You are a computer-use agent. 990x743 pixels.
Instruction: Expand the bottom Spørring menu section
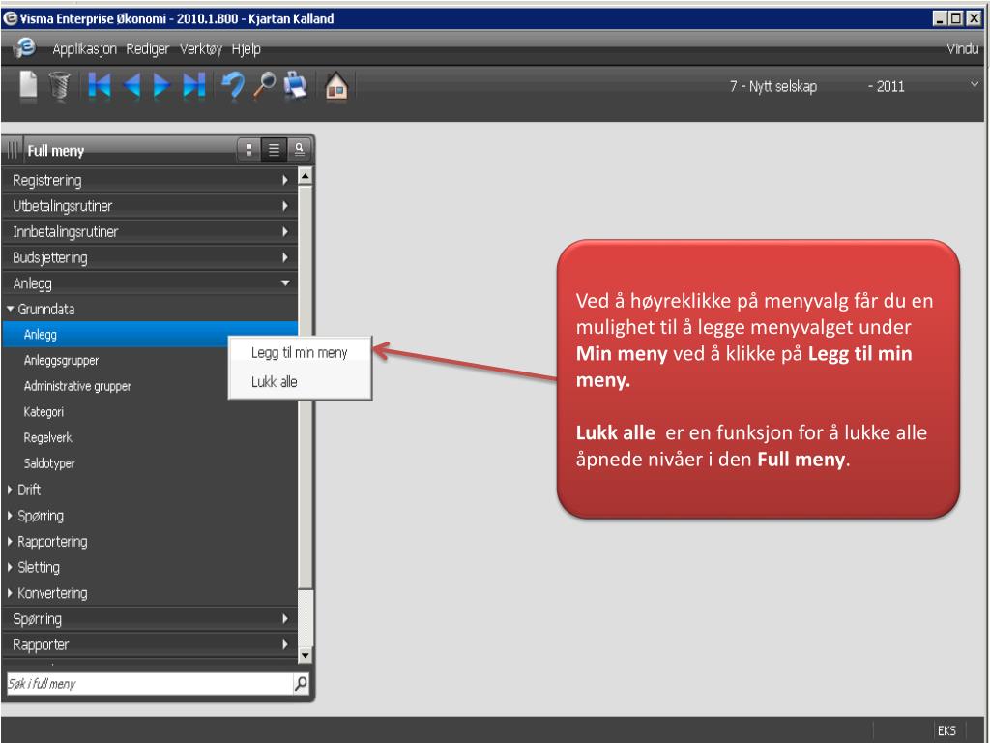[150, 619]
